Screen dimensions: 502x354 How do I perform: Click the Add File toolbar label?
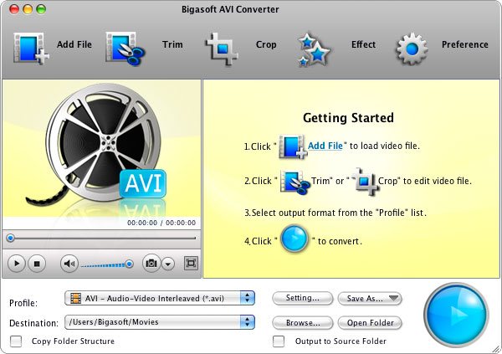[x=74, y=44]
